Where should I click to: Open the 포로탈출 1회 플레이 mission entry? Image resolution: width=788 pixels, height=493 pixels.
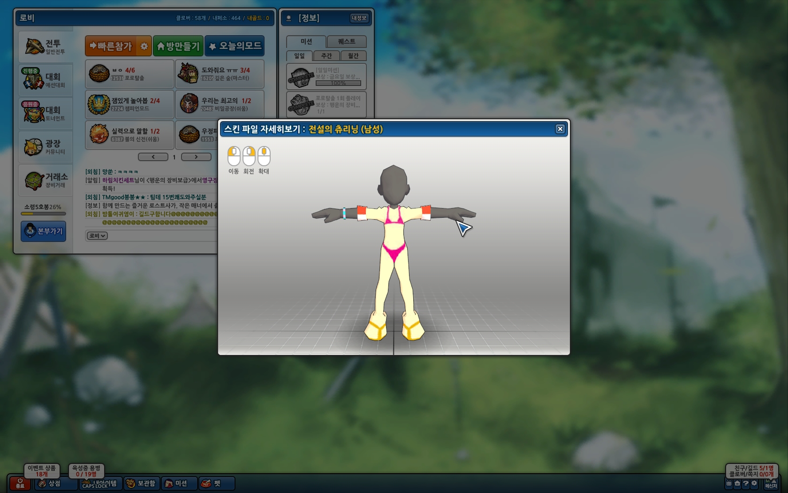(326, 104)
